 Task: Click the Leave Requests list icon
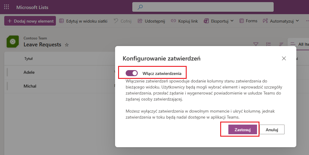tap(13, 42)
